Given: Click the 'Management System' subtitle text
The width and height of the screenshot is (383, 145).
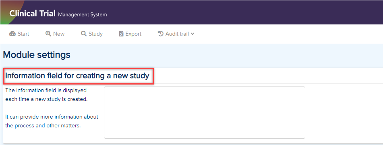Looking at the screenshot, I should pos(83,14).
